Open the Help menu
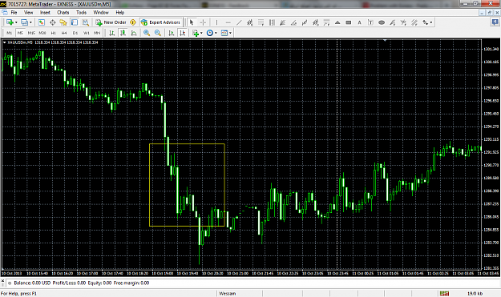This screenshot has width=501, height=297. coord(119,13)
